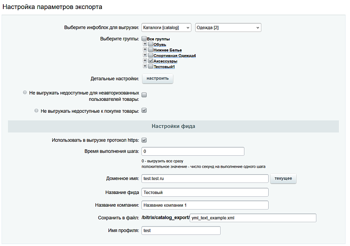
Task: Click help icon beside unavailable-for-purchase option
Action: coord(36,110)
